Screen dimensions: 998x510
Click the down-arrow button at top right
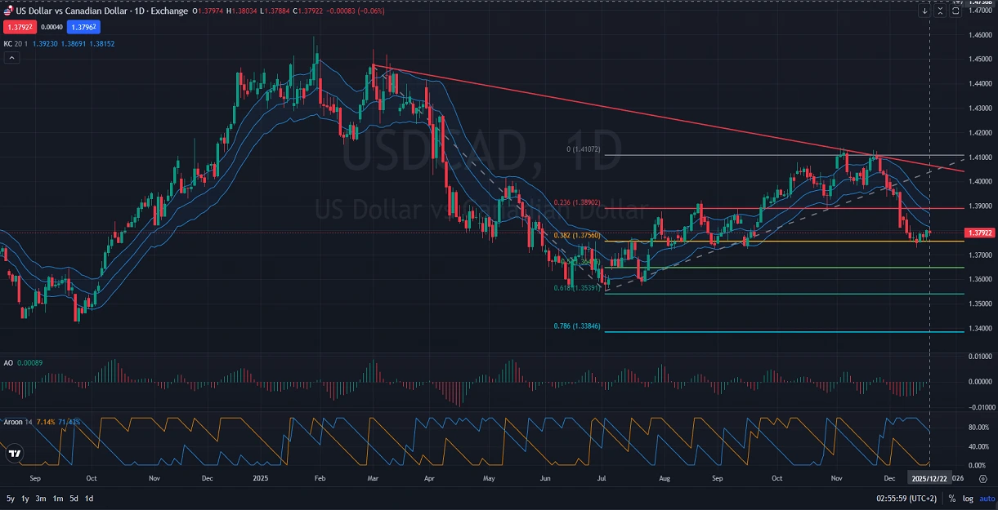(x=924, y=11)
